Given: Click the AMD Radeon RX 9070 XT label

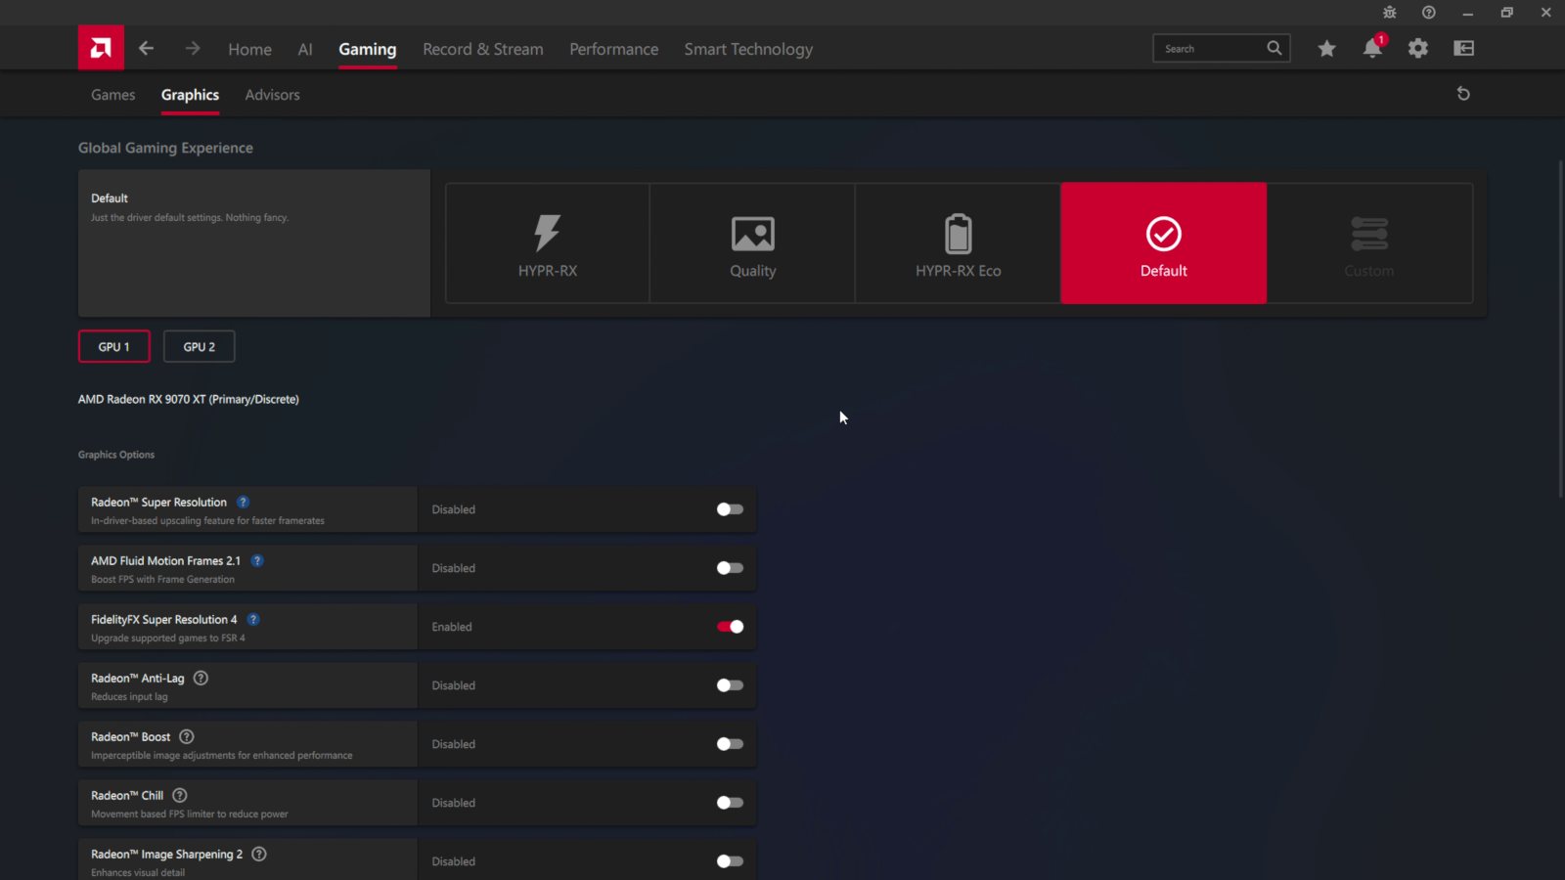Looking at the screenshot, I should click(189, 399).
